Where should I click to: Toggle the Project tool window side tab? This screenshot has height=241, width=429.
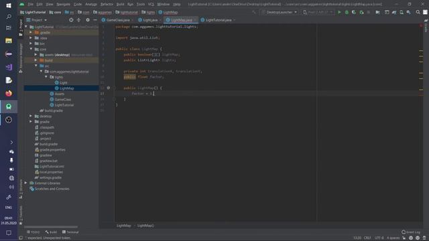pos(21,28)
